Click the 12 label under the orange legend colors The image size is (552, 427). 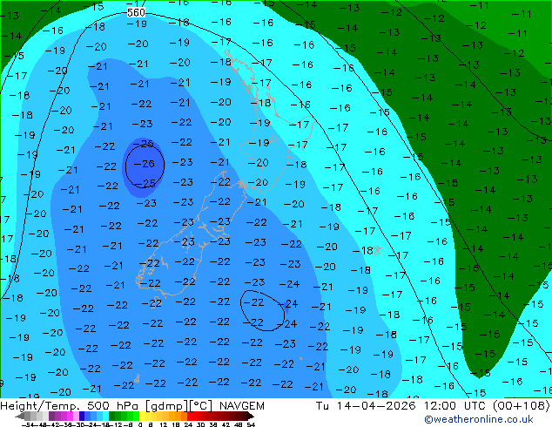(x=164, y=425)
